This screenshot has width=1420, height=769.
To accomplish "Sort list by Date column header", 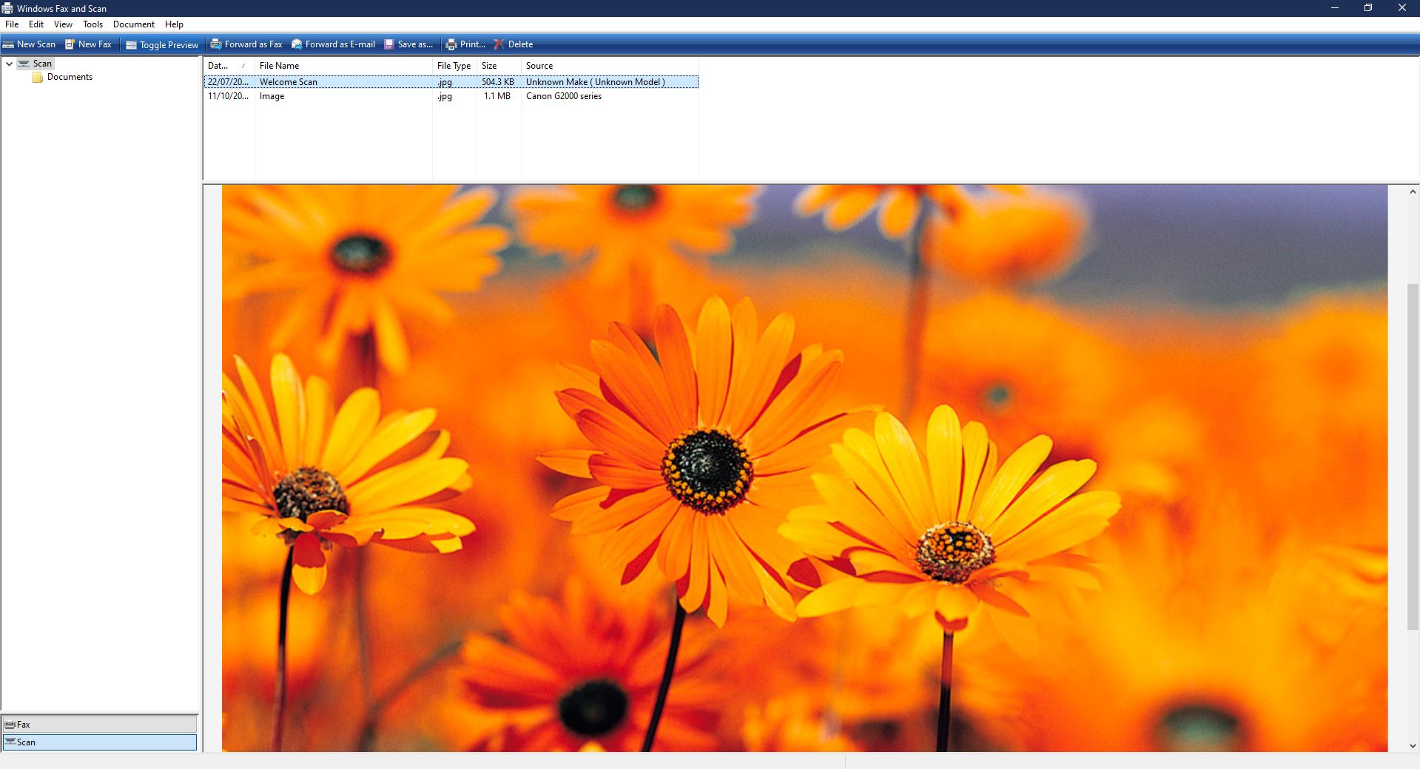I will (x=218, y=66).
